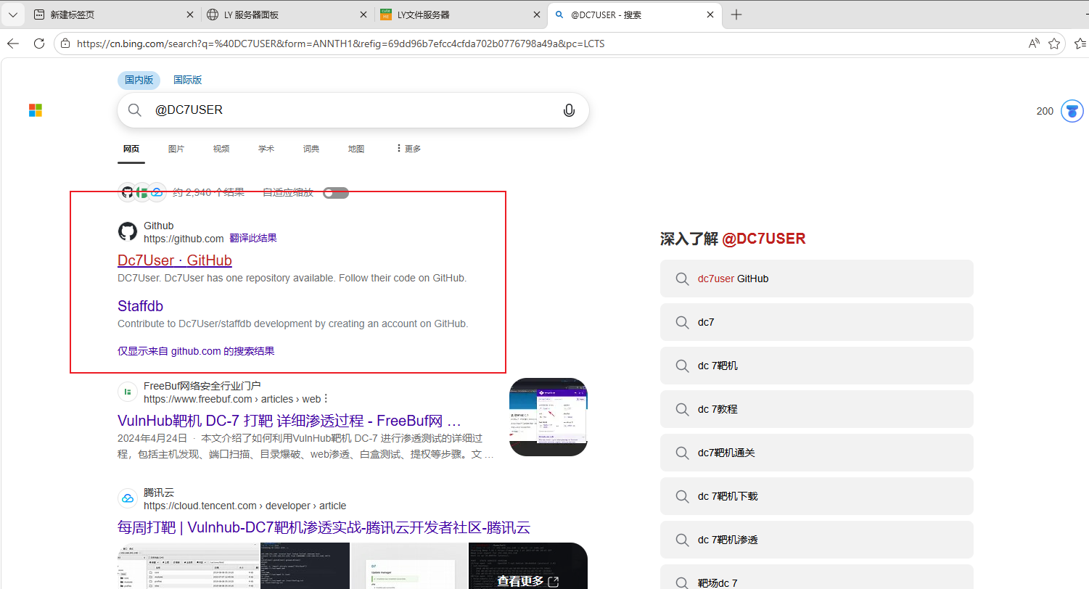The height and width of the screenshot is (589, 1089).
Task: Open the three-dot menu beside the freebuf.com URL
Action: 326,398
